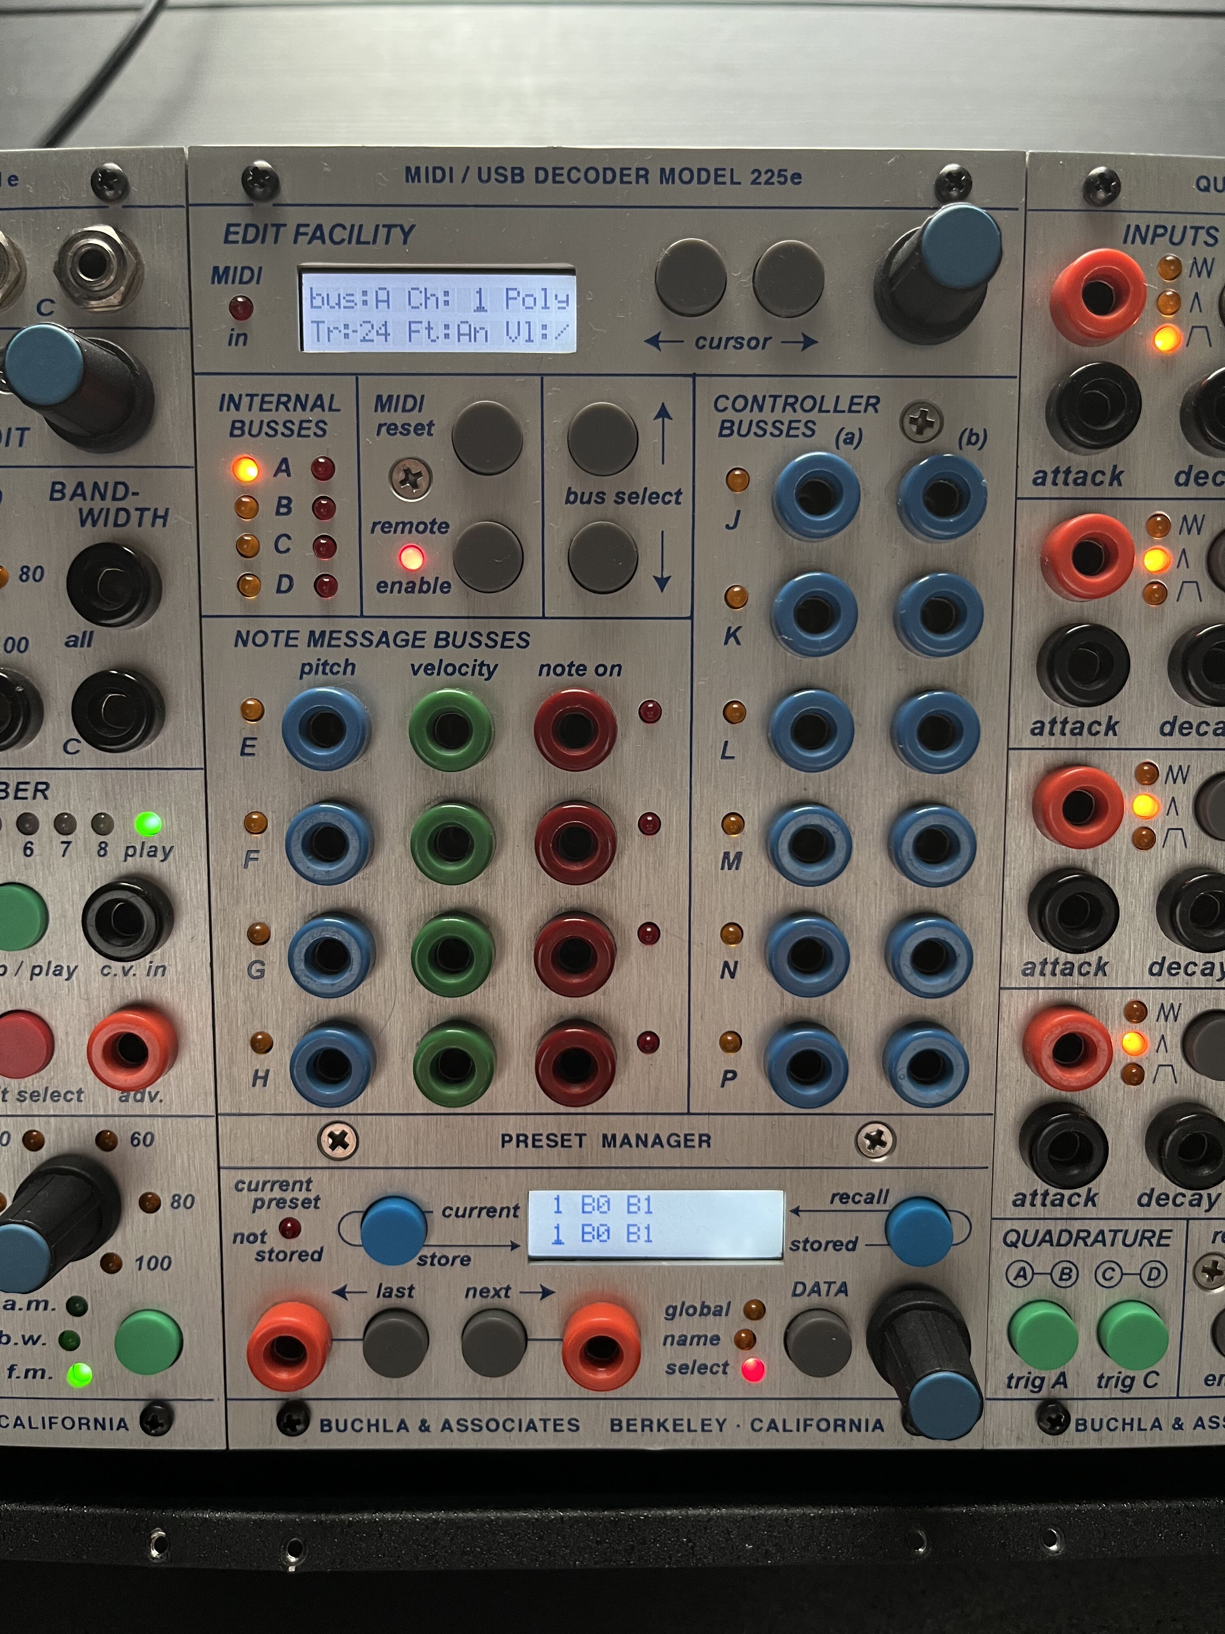Screen dimensions: 1225x1634
Task: Click the not stored red LED
Action: point(290,1228)
